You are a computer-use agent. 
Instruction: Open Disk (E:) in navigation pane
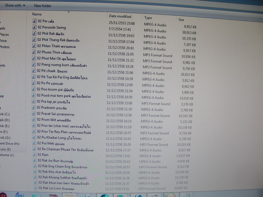tap(5, 126)
